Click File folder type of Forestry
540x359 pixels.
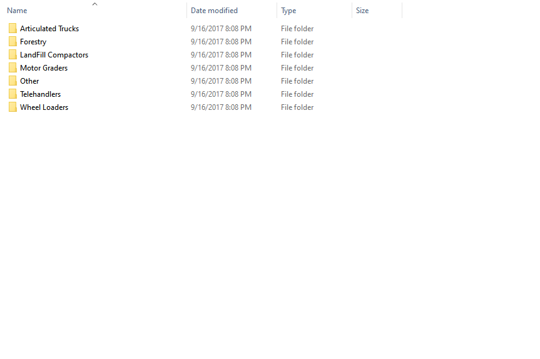[x=297, y=42]
